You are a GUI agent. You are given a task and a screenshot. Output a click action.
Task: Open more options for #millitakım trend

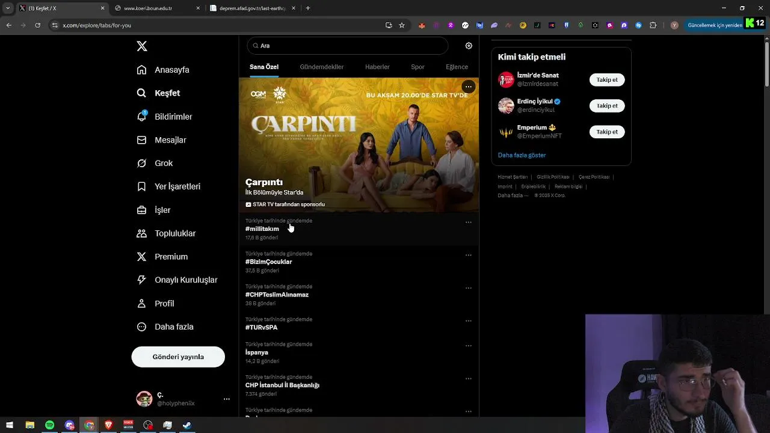point(468,223)
